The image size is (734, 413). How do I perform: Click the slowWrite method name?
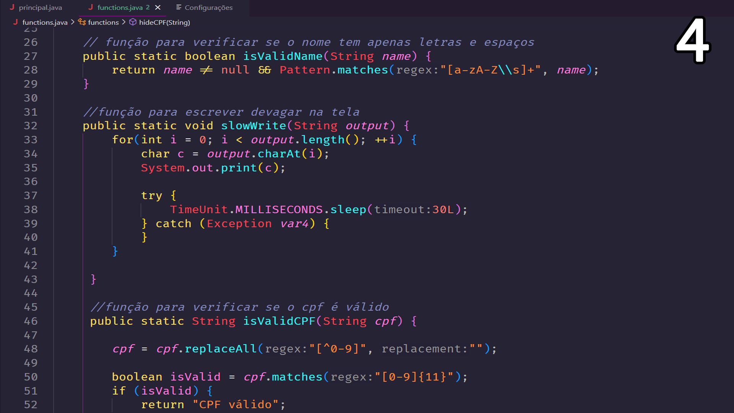[x=254, y=126]
